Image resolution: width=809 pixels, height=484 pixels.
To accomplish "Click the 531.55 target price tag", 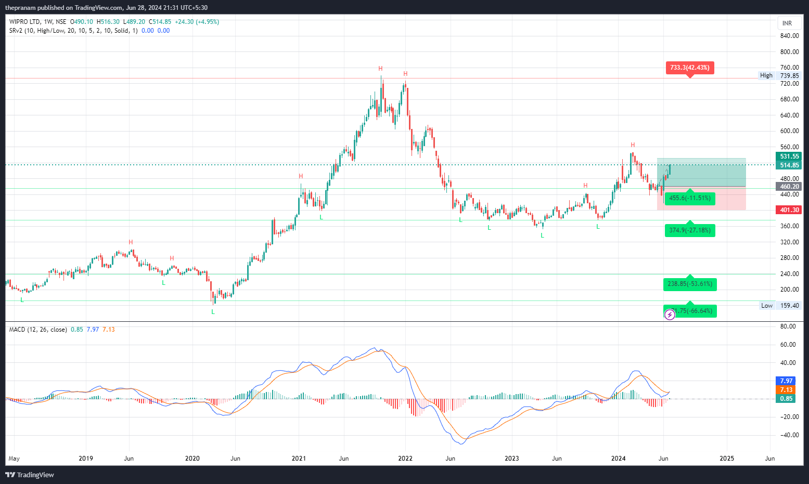I will 789,156.
